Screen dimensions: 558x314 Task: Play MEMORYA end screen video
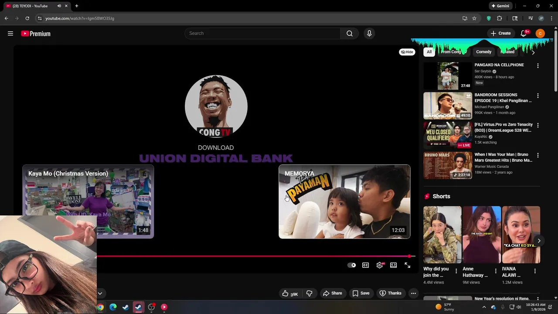click(x=344, y=201)
